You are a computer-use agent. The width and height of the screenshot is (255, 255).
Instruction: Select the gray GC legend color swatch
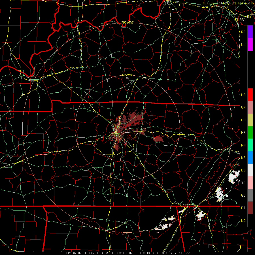[250, 195]
